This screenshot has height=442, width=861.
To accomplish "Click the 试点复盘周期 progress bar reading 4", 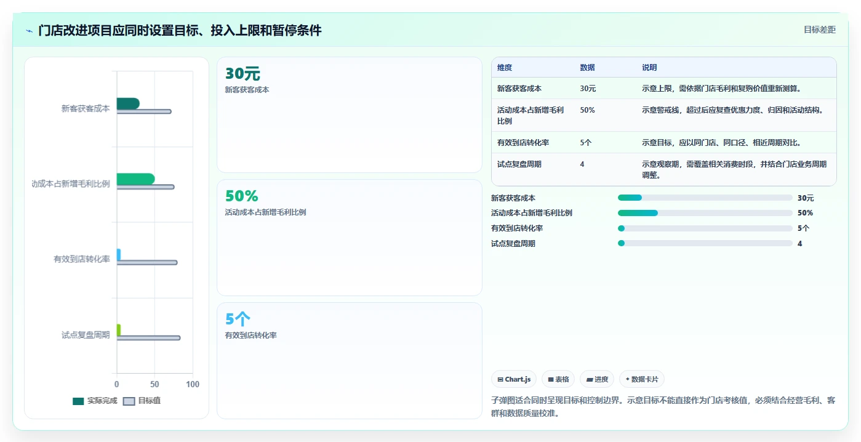I will pos(705,243).
